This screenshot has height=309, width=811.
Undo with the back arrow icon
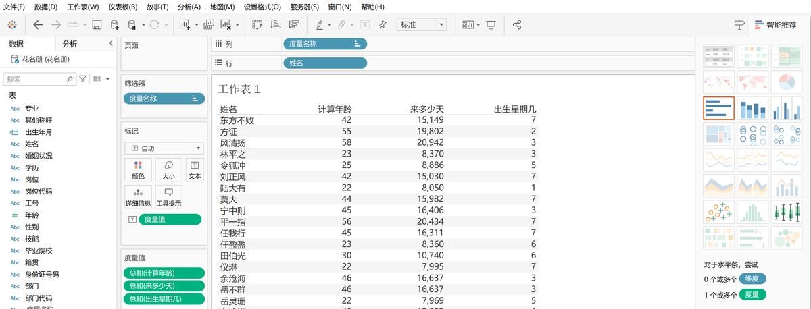tap(38, 24)
